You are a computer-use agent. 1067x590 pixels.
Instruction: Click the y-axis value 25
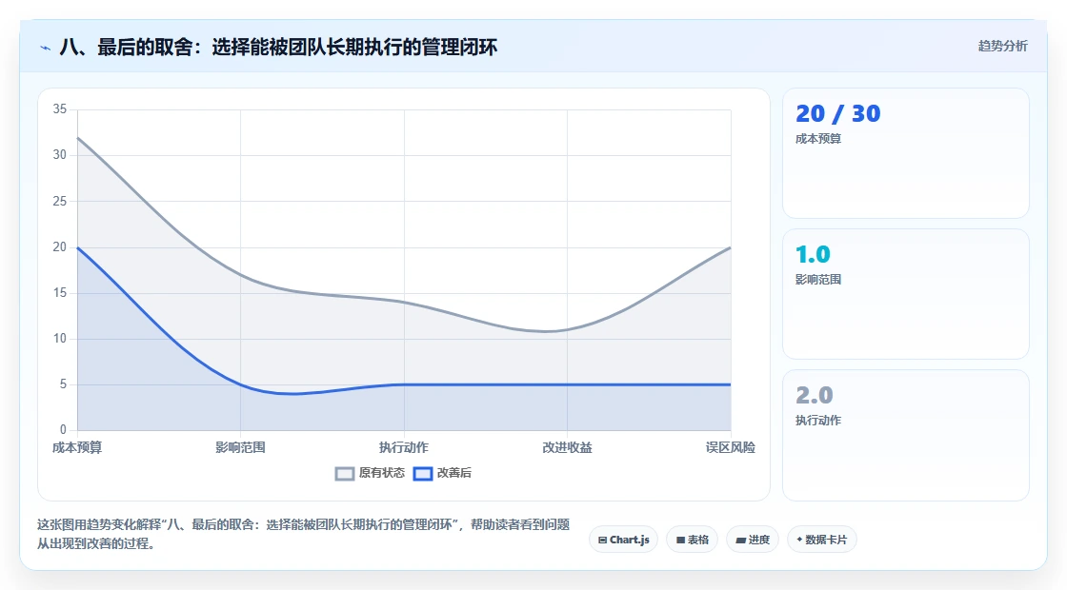(x=60, y=201)
